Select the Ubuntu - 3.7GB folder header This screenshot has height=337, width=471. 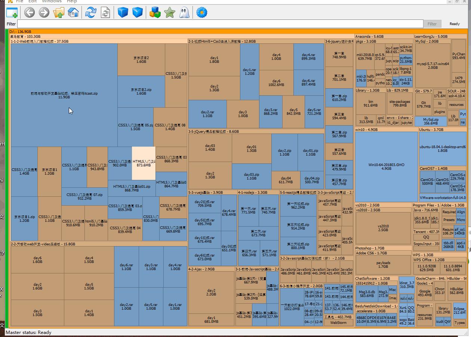(442, 129)
